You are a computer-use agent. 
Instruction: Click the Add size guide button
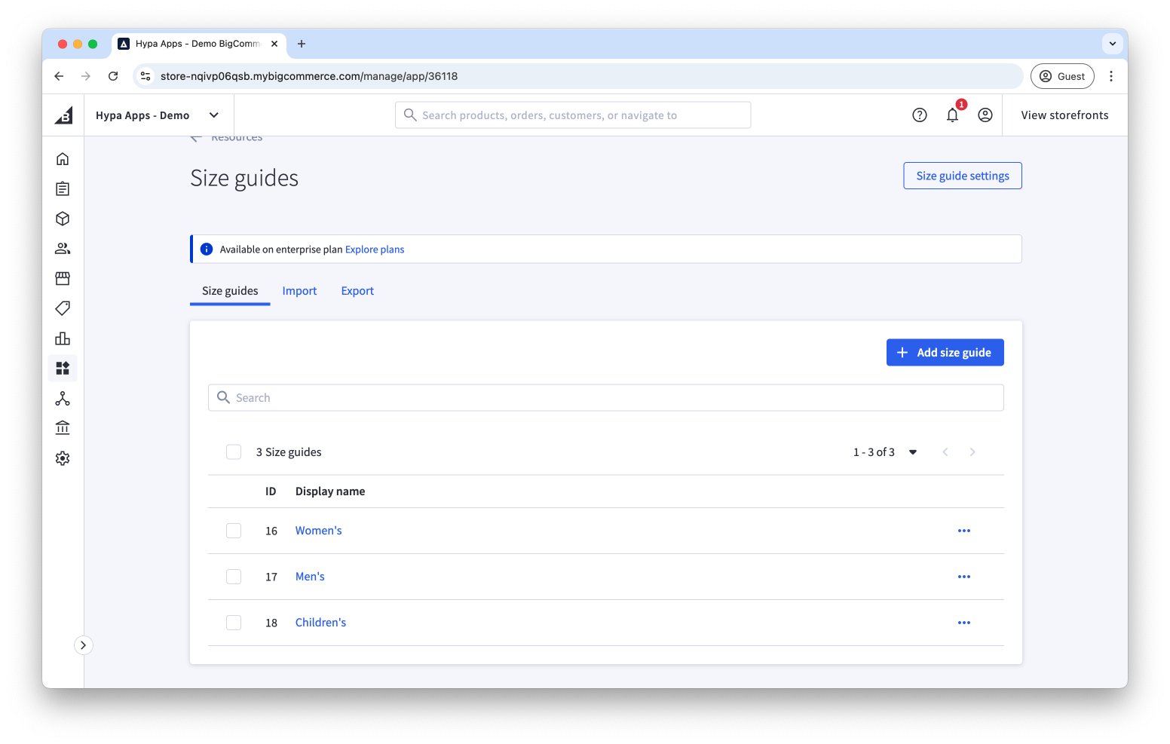[945, 353]
